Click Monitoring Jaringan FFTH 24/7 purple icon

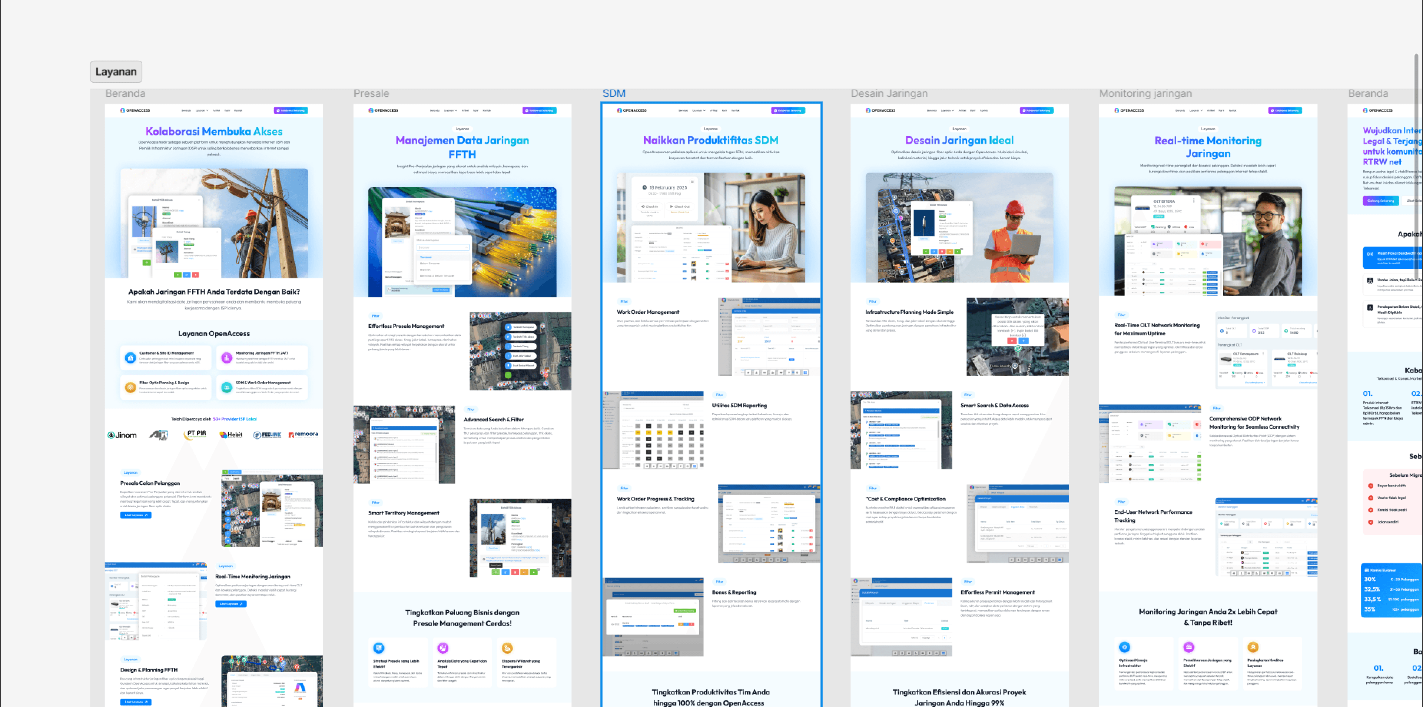tap(226, 358)
